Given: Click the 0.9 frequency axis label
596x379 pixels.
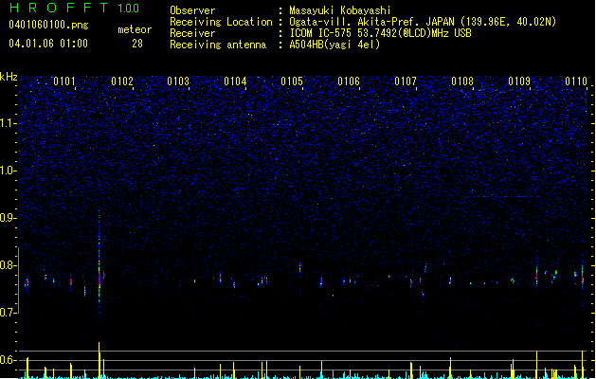Looking at the screenshot, I should point(8,218).
